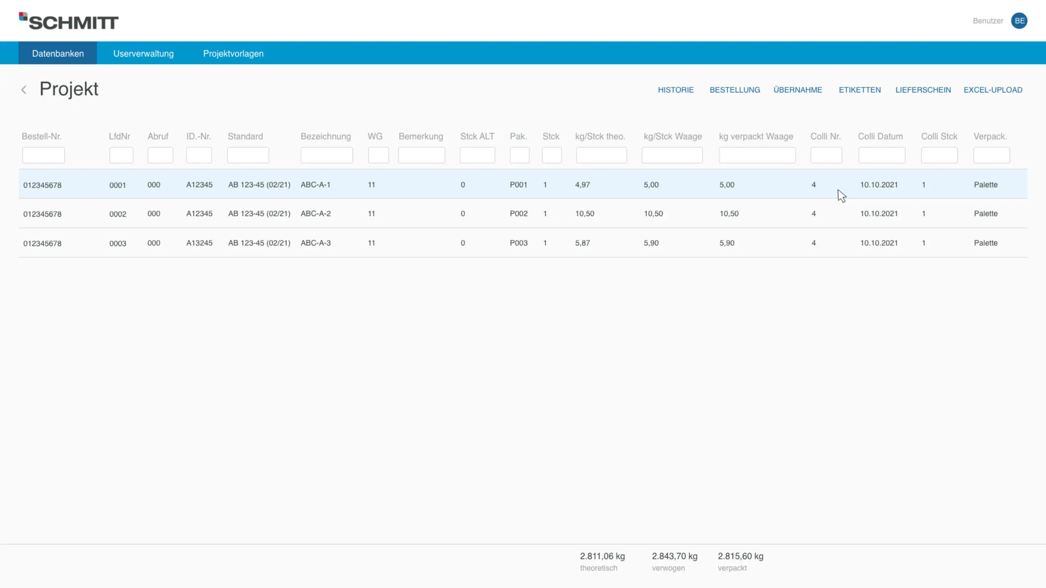Focus the Standard filter field

(x=248, y=155)
